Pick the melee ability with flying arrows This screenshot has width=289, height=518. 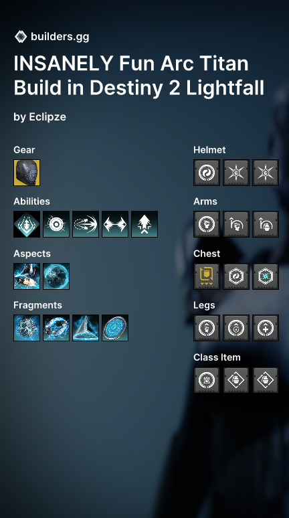[86, 224]
